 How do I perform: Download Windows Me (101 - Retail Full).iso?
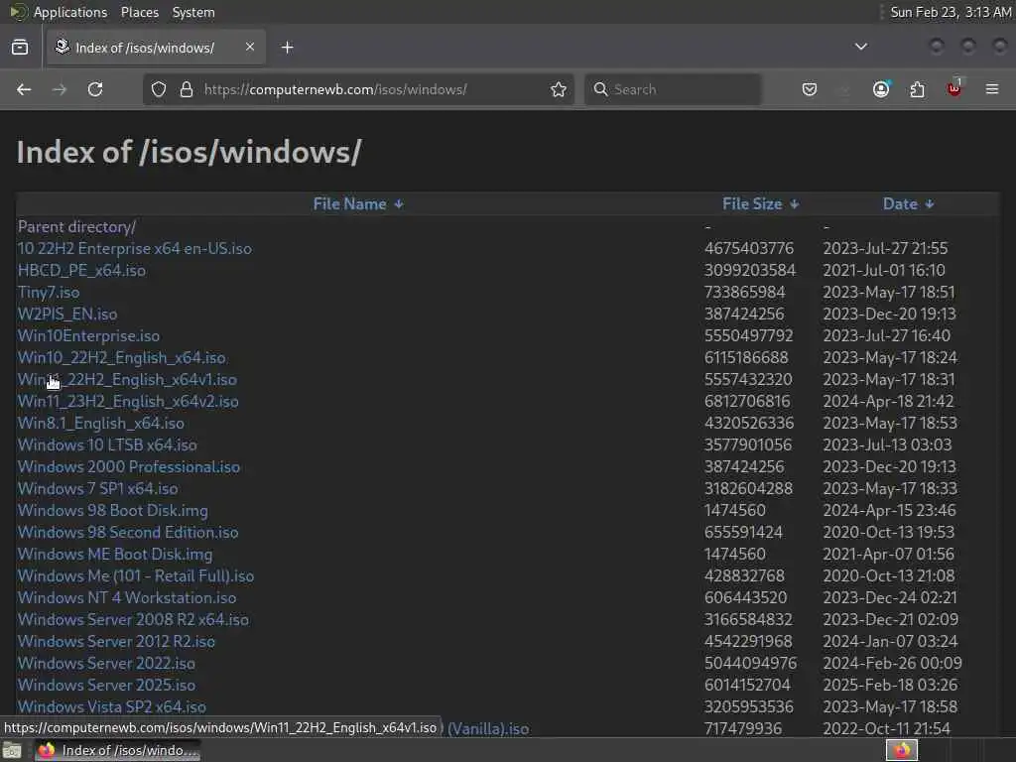pyautogui.click(x=136, y=576)
